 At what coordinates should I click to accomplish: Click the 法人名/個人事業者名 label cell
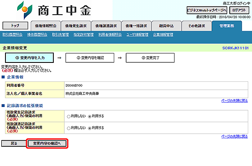pos(35,93)
